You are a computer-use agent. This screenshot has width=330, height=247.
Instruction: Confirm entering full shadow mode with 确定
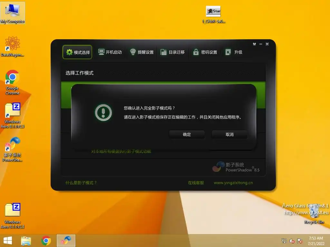pyautogui.click(x=187, y=134)
